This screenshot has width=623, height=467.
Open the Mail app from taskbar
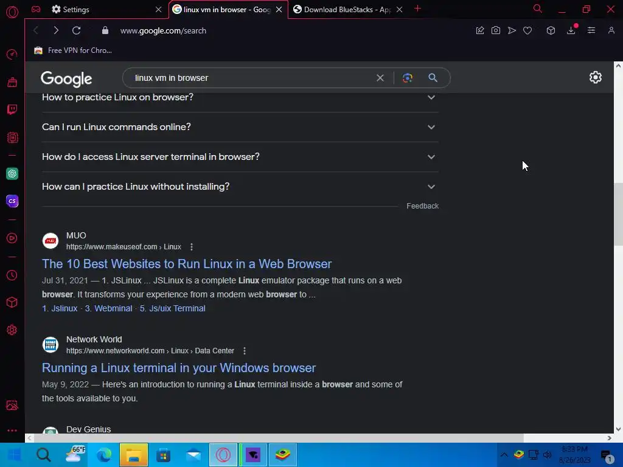(x=193, y=455)
